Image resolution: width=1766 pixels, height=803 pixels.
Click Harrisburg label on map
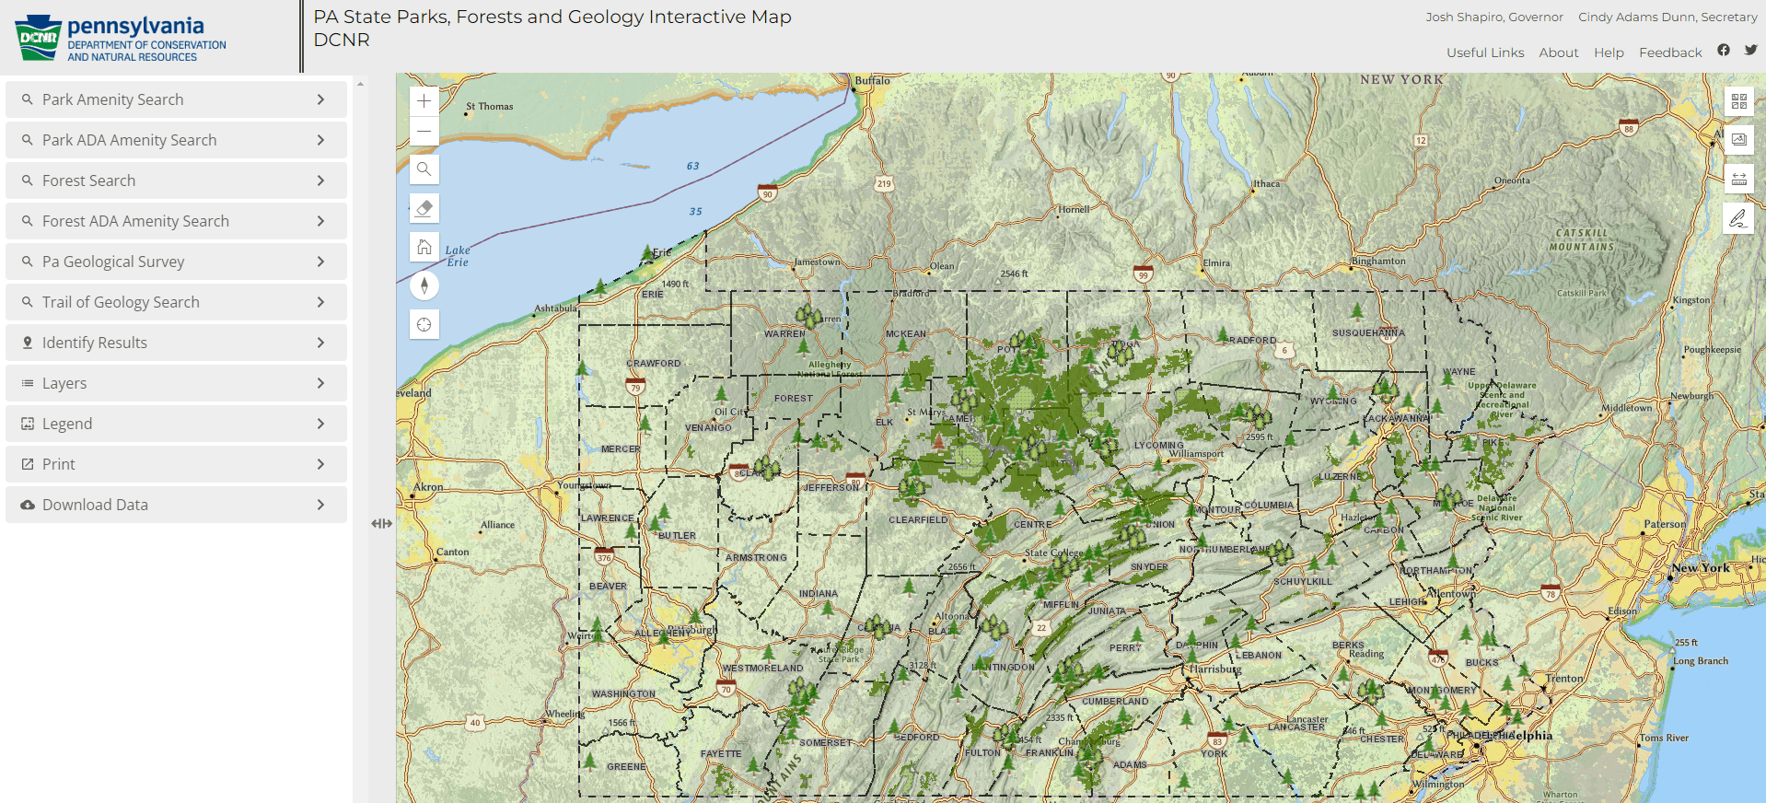1215,669
